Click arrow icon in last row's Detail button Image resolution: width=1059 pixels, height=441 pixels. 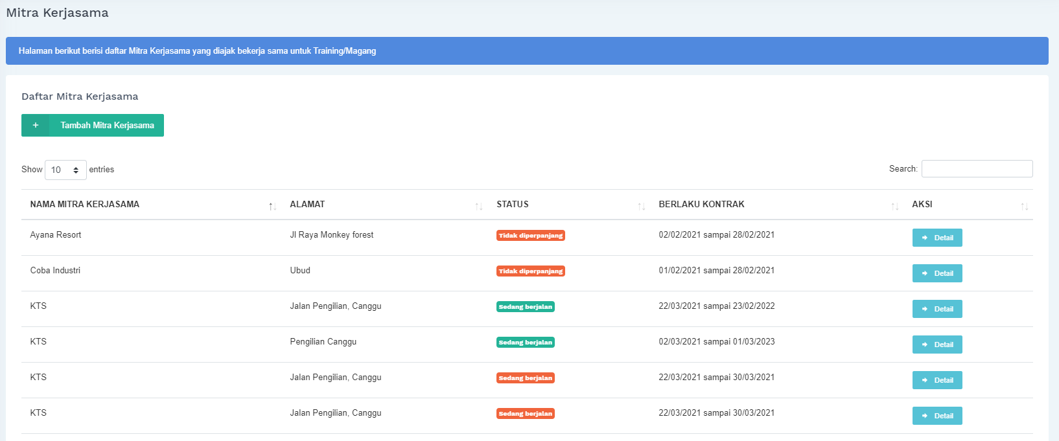(x=925, y=416)
